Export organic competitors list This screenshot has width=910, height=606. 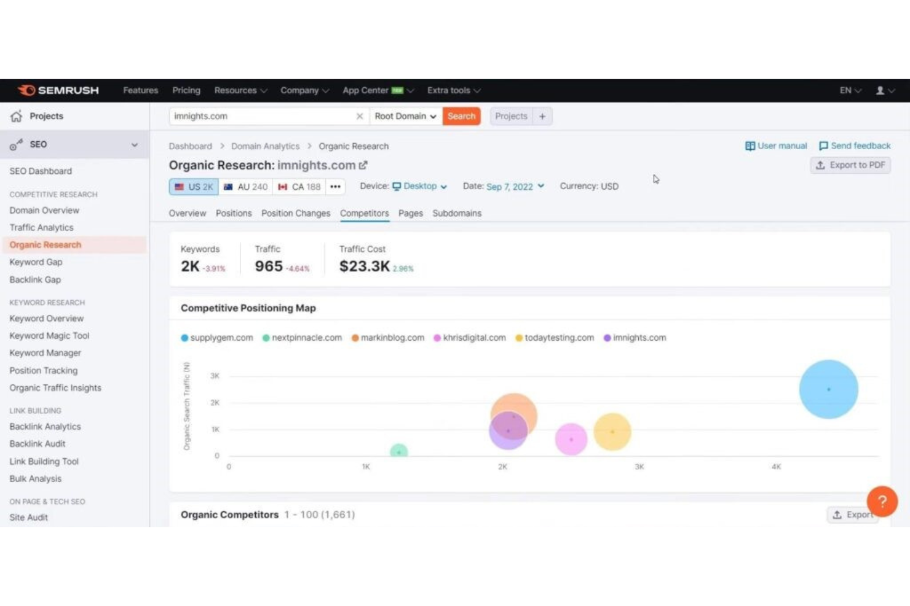853,515
